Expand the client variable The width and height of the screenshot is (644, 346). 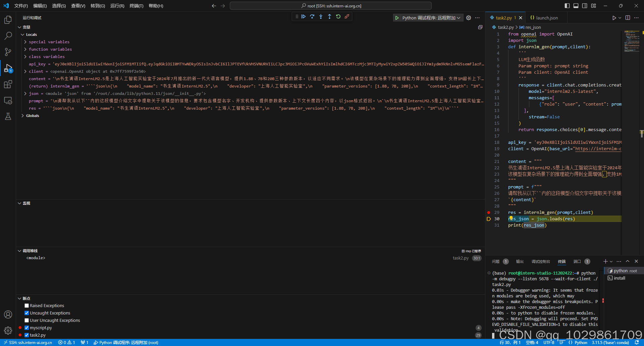pyautogui.click(x=25, y=71)
